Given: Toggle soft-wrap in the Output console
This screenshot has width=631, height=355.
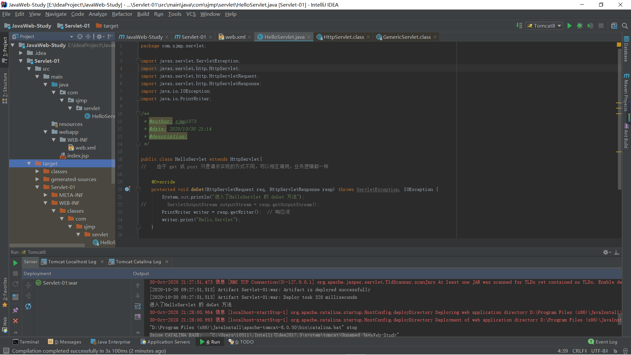Looking at the screenshot, I should click(x=138, y=306).
